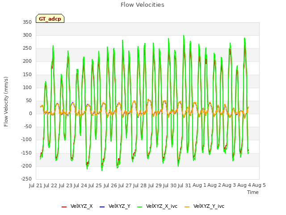The image size is (286, 215).
Task: Click the GT_adcp annotation label
Action: point(50,19)
